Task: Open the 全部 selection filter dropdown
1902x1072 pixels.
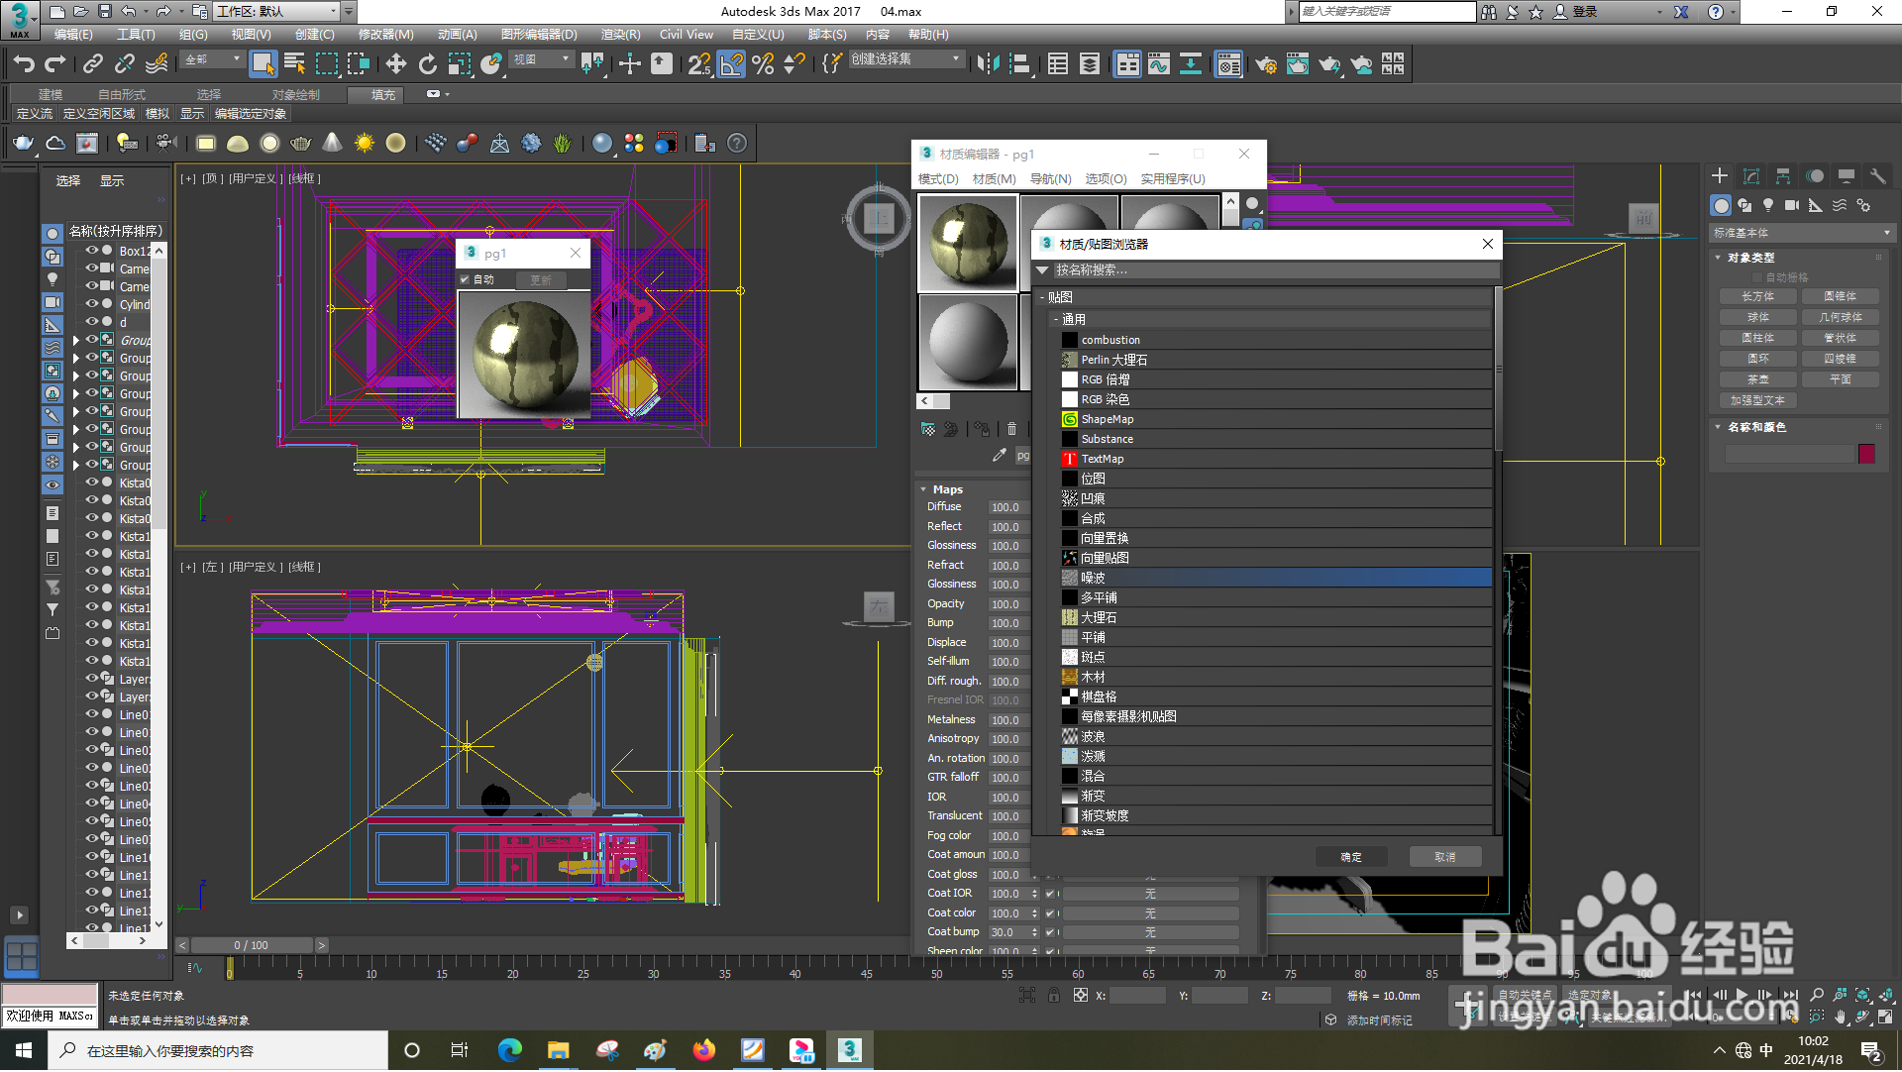Action: click(x=213, y=59)
